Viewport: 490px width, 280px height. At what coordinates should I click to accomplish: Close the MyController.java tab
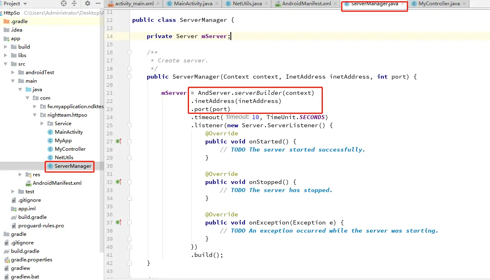coord(464,4)
